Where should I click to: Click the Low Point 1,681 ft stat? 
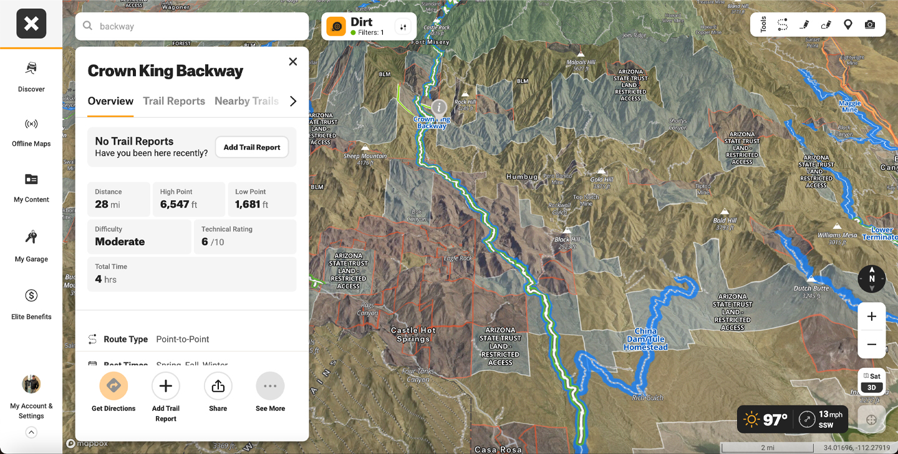[262, 199]
